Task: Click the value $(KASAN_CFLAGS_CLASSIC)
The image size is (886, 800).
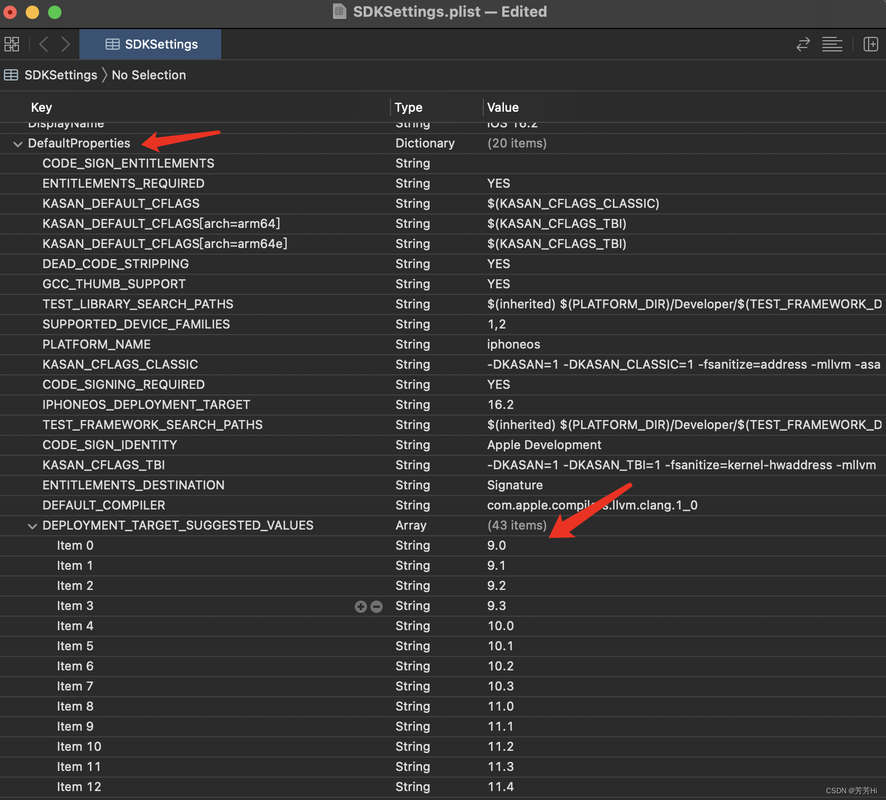Action: tap(573, 203)
